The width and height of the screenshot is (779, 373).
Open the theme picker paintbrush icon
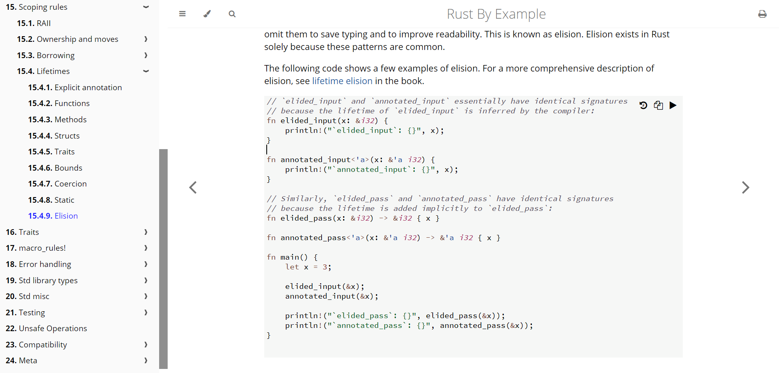tap(207, 14)
